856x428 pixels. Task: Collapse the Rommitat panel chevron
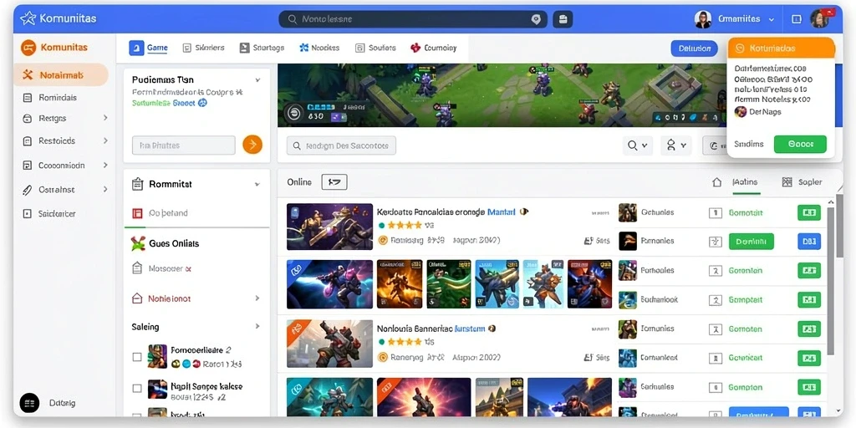257,185
